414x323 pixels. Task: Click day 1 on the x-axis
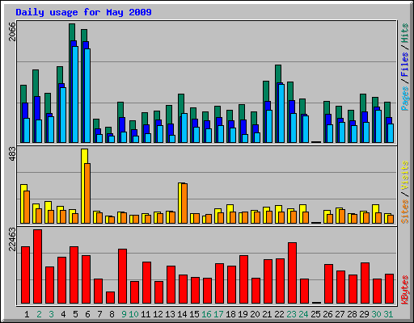coord(27,314)
